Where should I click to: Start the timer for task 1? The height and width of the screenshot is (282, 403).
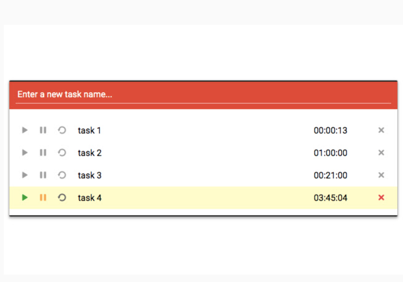tap(25, 130)
